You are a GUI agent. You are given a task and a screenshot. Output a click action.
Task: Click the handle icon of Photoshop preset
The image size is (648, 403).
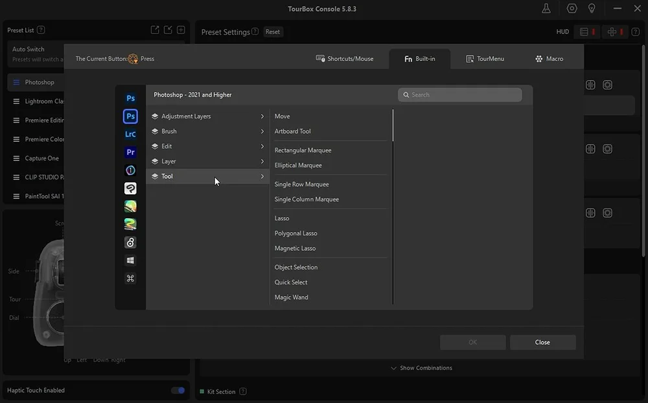tap(17, 82)
